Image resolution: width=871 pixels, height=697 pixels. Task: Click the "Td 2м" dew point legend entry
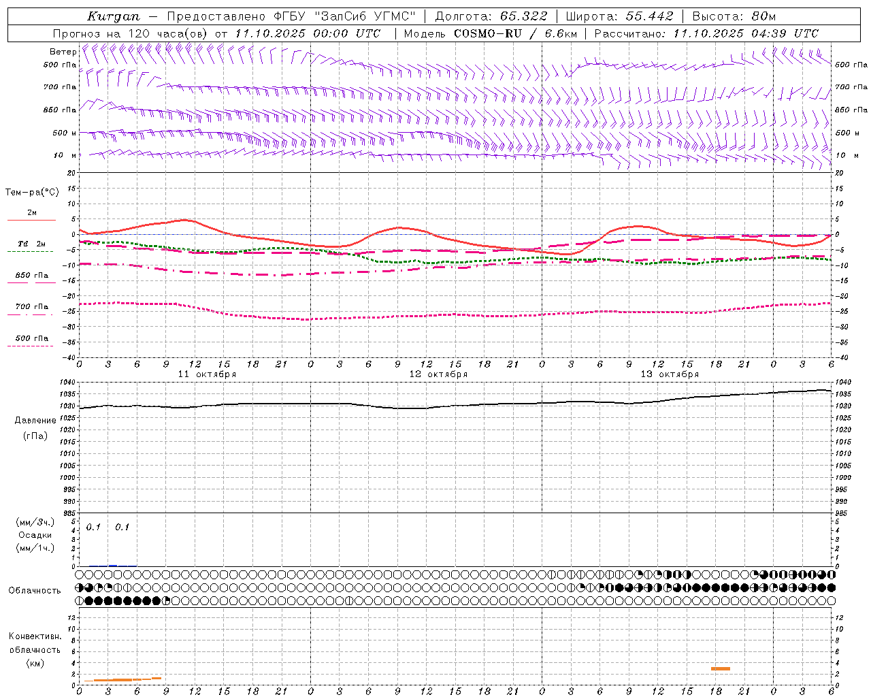coord(32,244)
